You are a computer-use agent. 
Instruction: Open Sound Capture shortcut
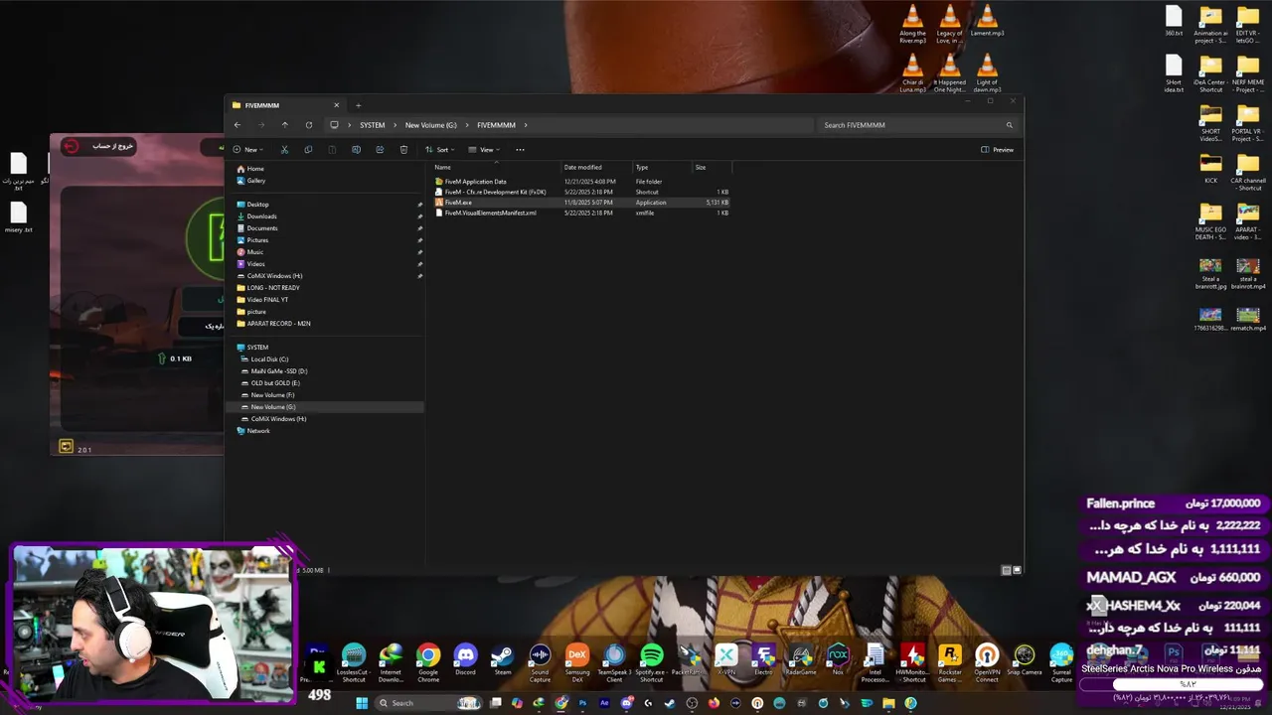coord(540,662)
